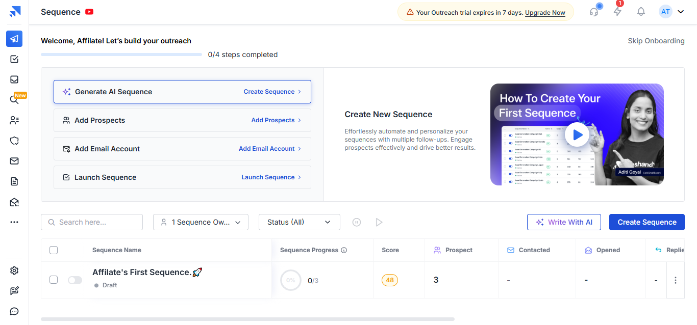Click the score badge 48
Screen dimensions: 697x325
coord(390,280)
